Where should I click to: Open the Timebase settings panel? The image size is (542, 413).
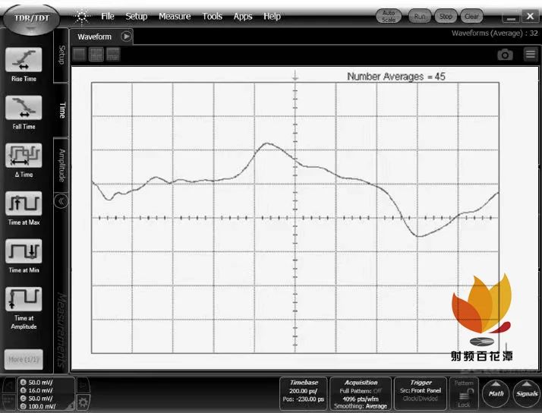pyautogui.click(x=303, y=394)
